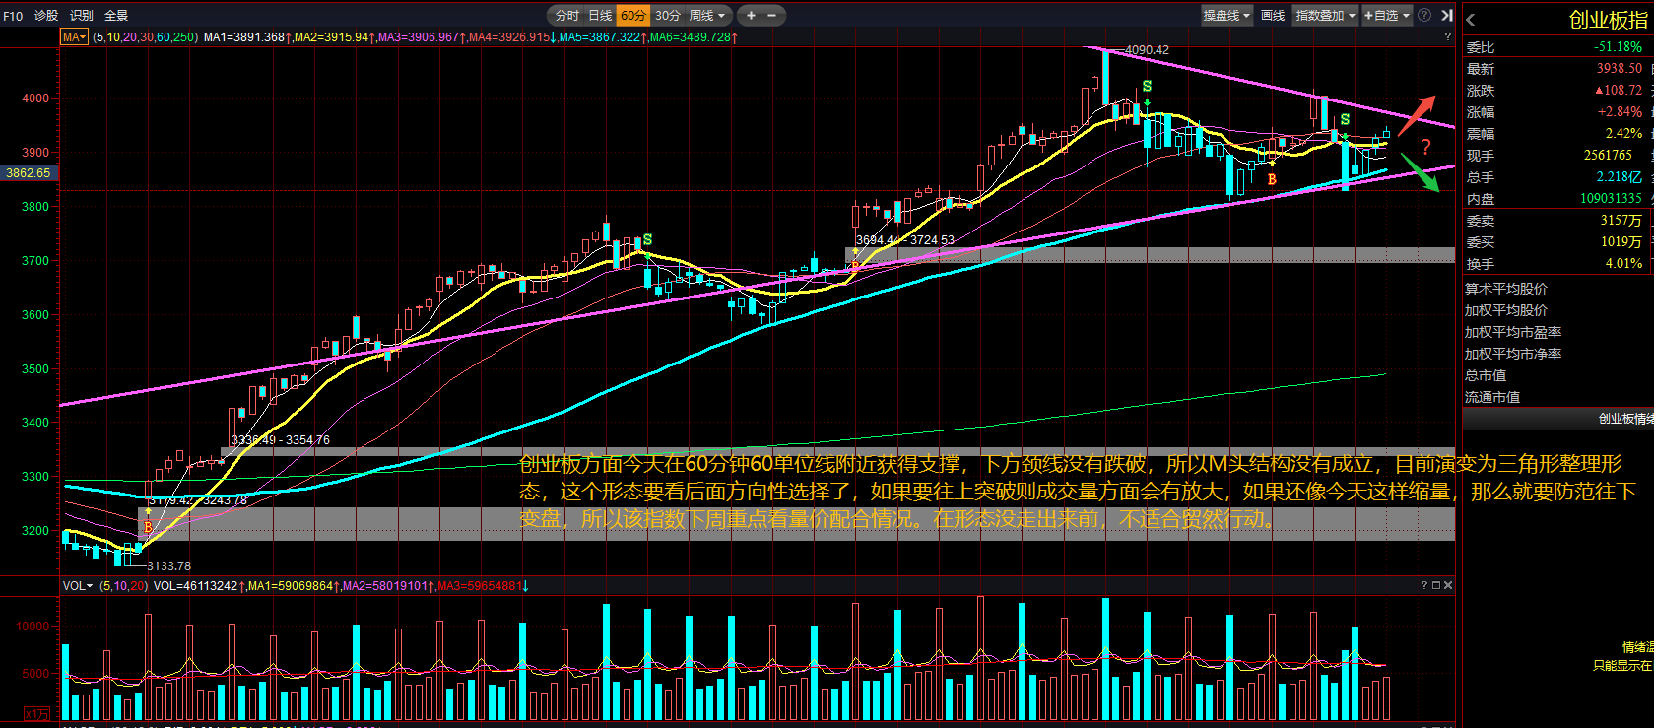Click the VOL parameters (5,10,20)

coord(123,586)
